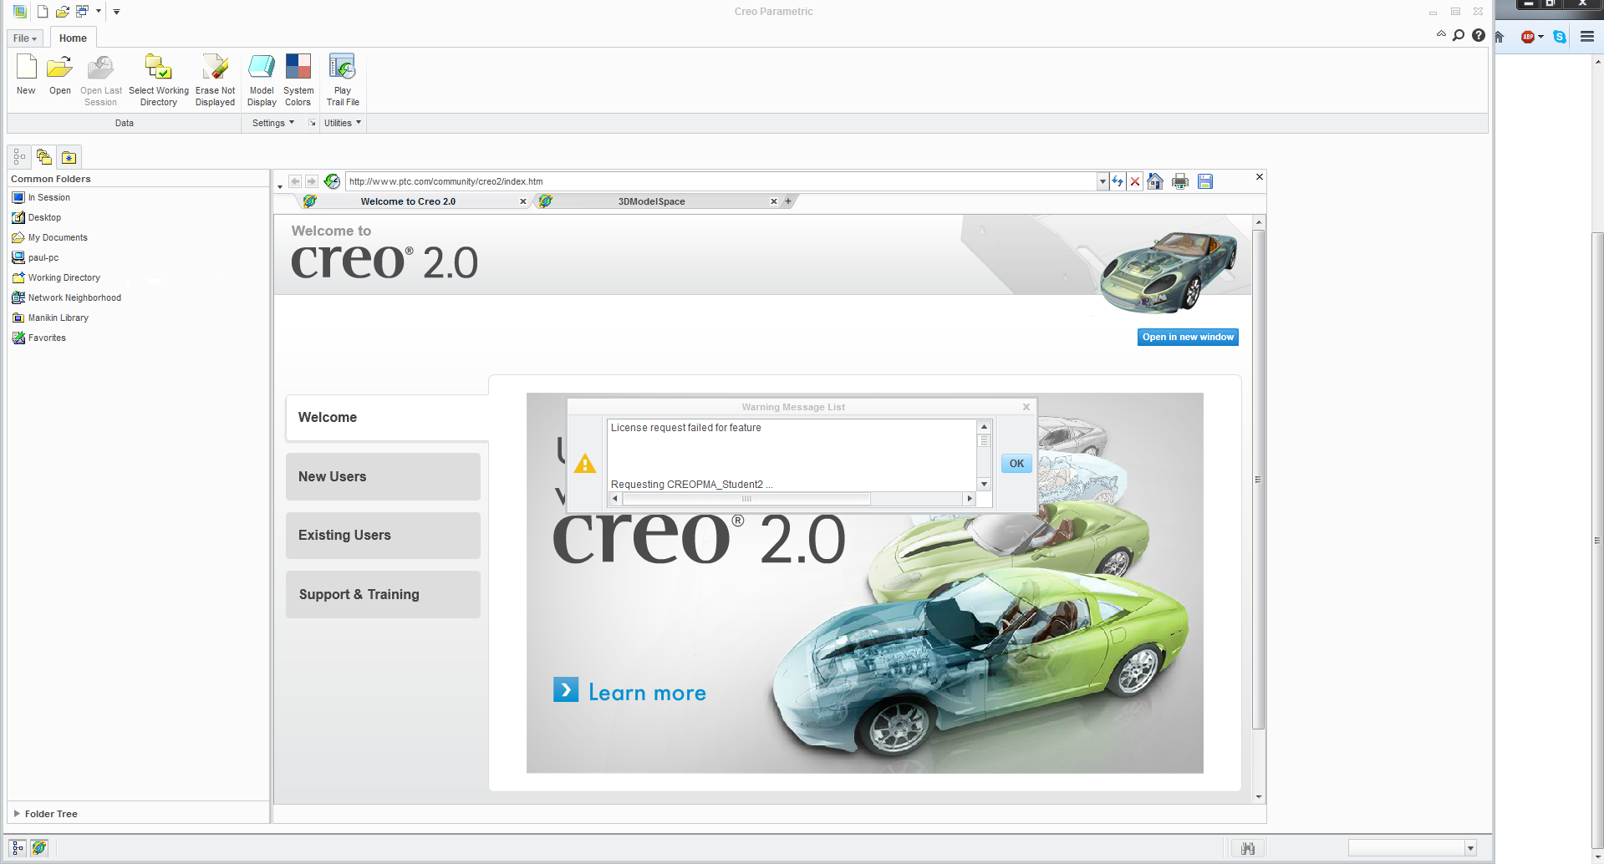The width and height of the screenshot is (1604, 864).
Task: Go to browser Home page icon
Action: pyautogui.click(x=1155, y=181)
